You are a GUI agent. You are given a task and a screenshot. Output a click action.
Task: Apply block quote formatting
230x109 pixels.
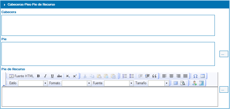[x=154, y=76]
